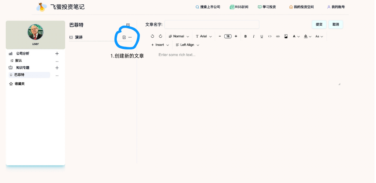376x183 pixels.
Task: Toggle inline code formatting
Action: [270, 36]
